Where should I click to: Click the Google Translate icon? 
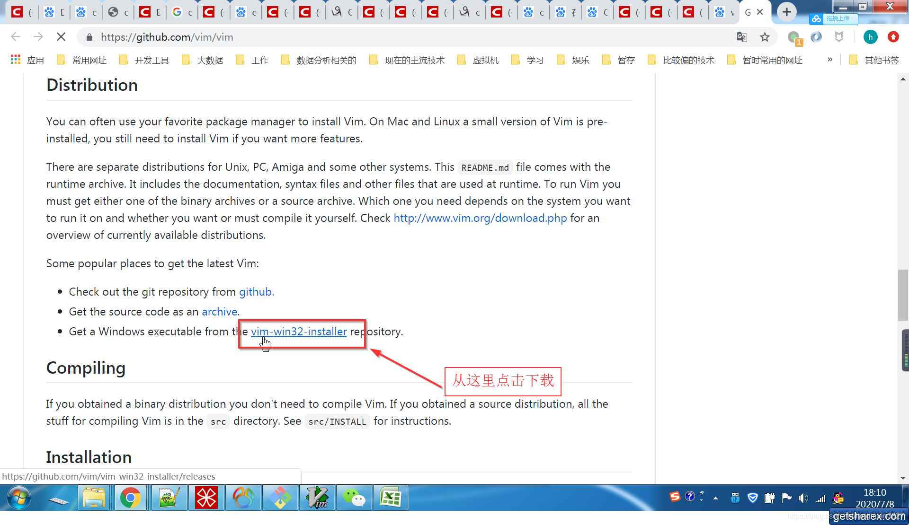pyautogui.click(x=742, y=37)
